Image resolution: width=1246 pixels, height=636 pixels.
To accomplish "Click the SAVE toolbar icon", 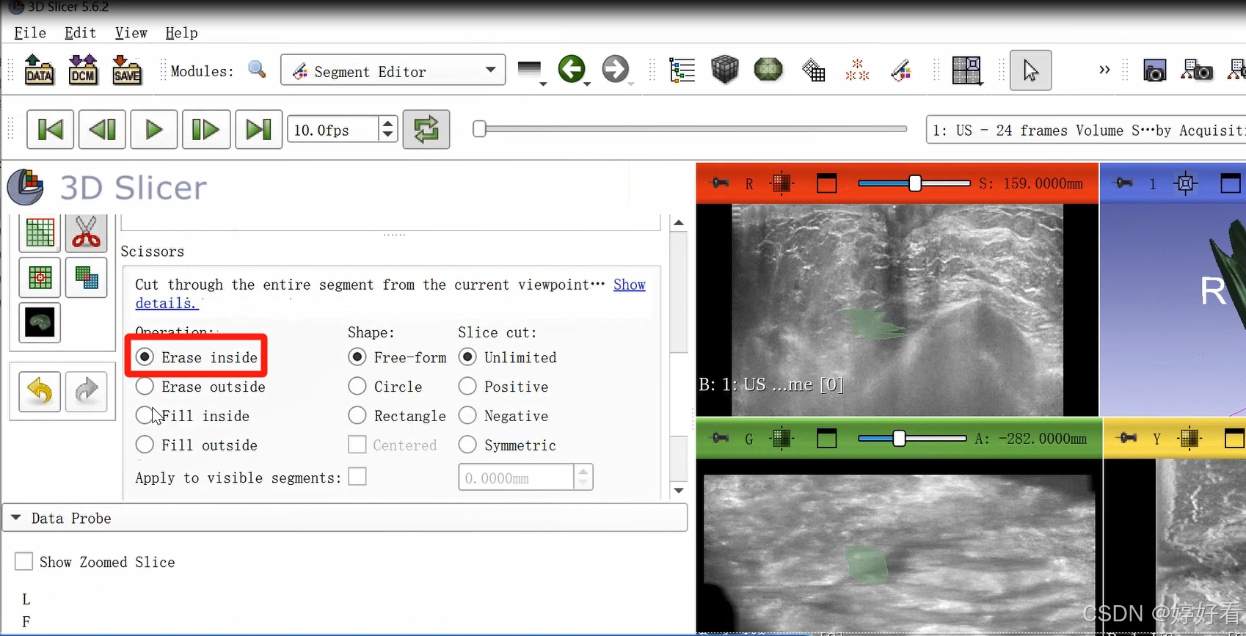I will tap(127, 70).
